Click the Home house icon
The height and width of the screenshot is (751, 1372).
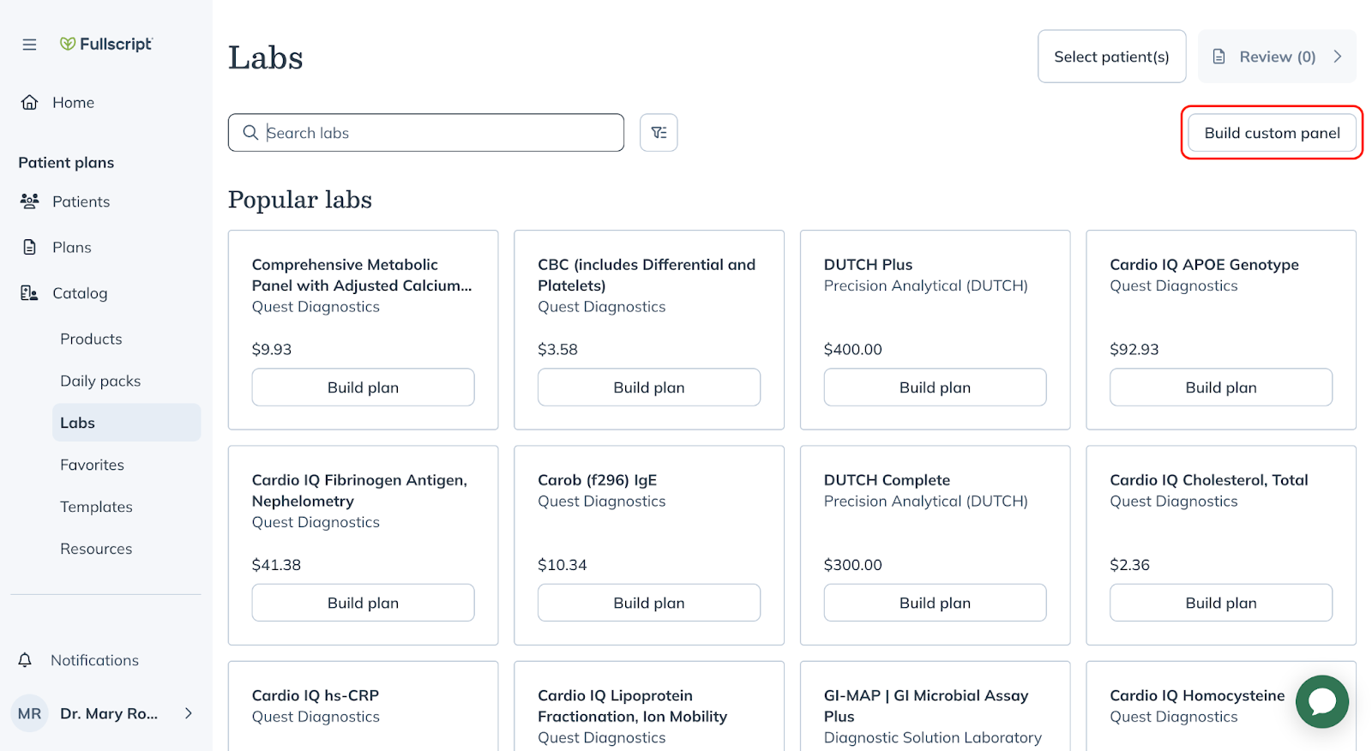click(x=29, y=103)
